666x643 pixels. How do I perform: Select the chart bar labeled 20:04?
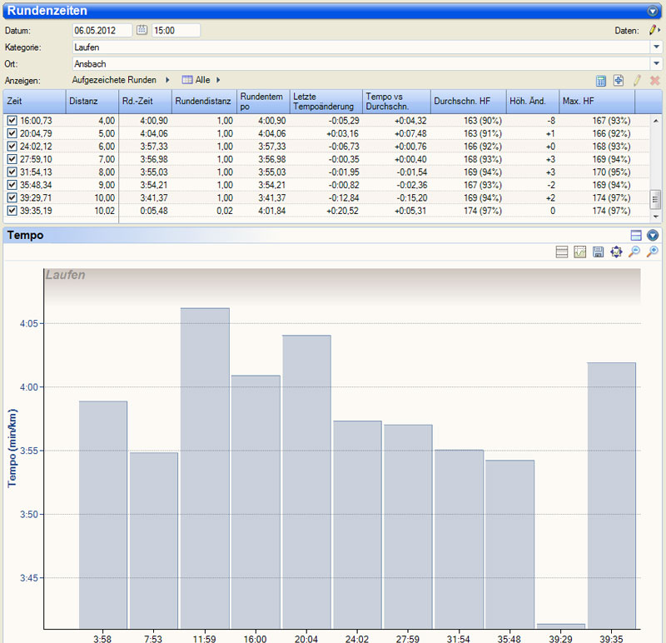[306, 482]
